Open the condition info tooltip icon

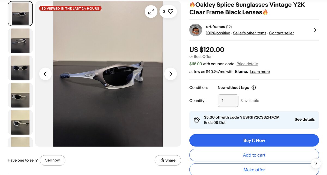pyautogui.click(x=254, y=87)
